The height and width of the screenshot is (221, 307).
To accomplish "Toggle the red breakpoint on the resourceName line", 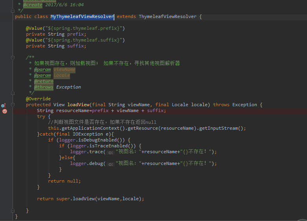I will (x=5, y=111).
